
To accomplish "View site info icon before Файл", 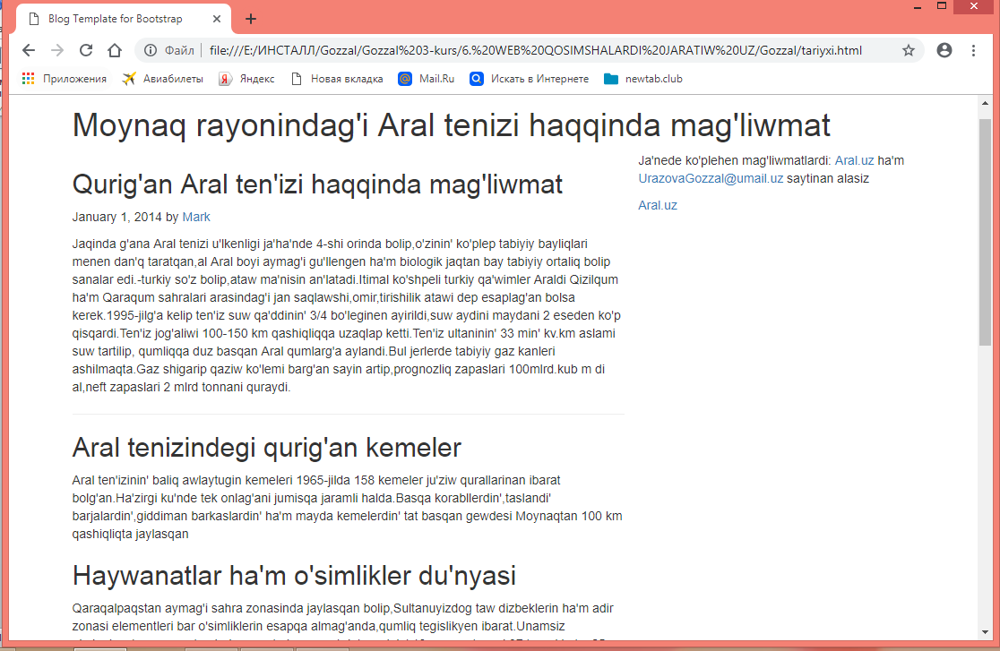I will tap(151, 50).
